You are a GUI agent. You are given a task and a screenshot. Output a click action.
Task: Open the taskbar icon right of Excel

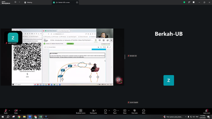tap(46, 117)
